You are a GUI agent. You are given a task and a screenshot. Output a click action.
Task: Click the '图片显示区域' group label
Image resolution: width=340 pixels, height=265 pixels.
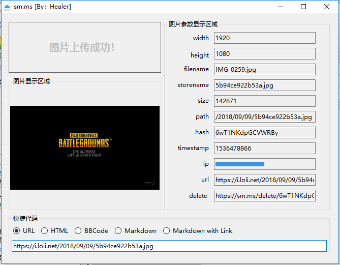(x=32, y=81)
